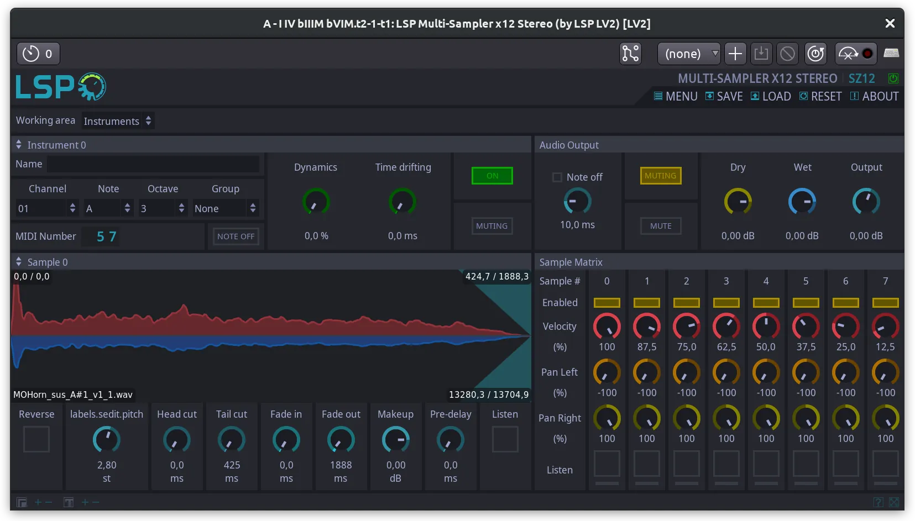Image resolution: width=915 pixels, height=521 pixels.
Task: Toggle the sample editor Listen box
Action: (x=505, y=439)
